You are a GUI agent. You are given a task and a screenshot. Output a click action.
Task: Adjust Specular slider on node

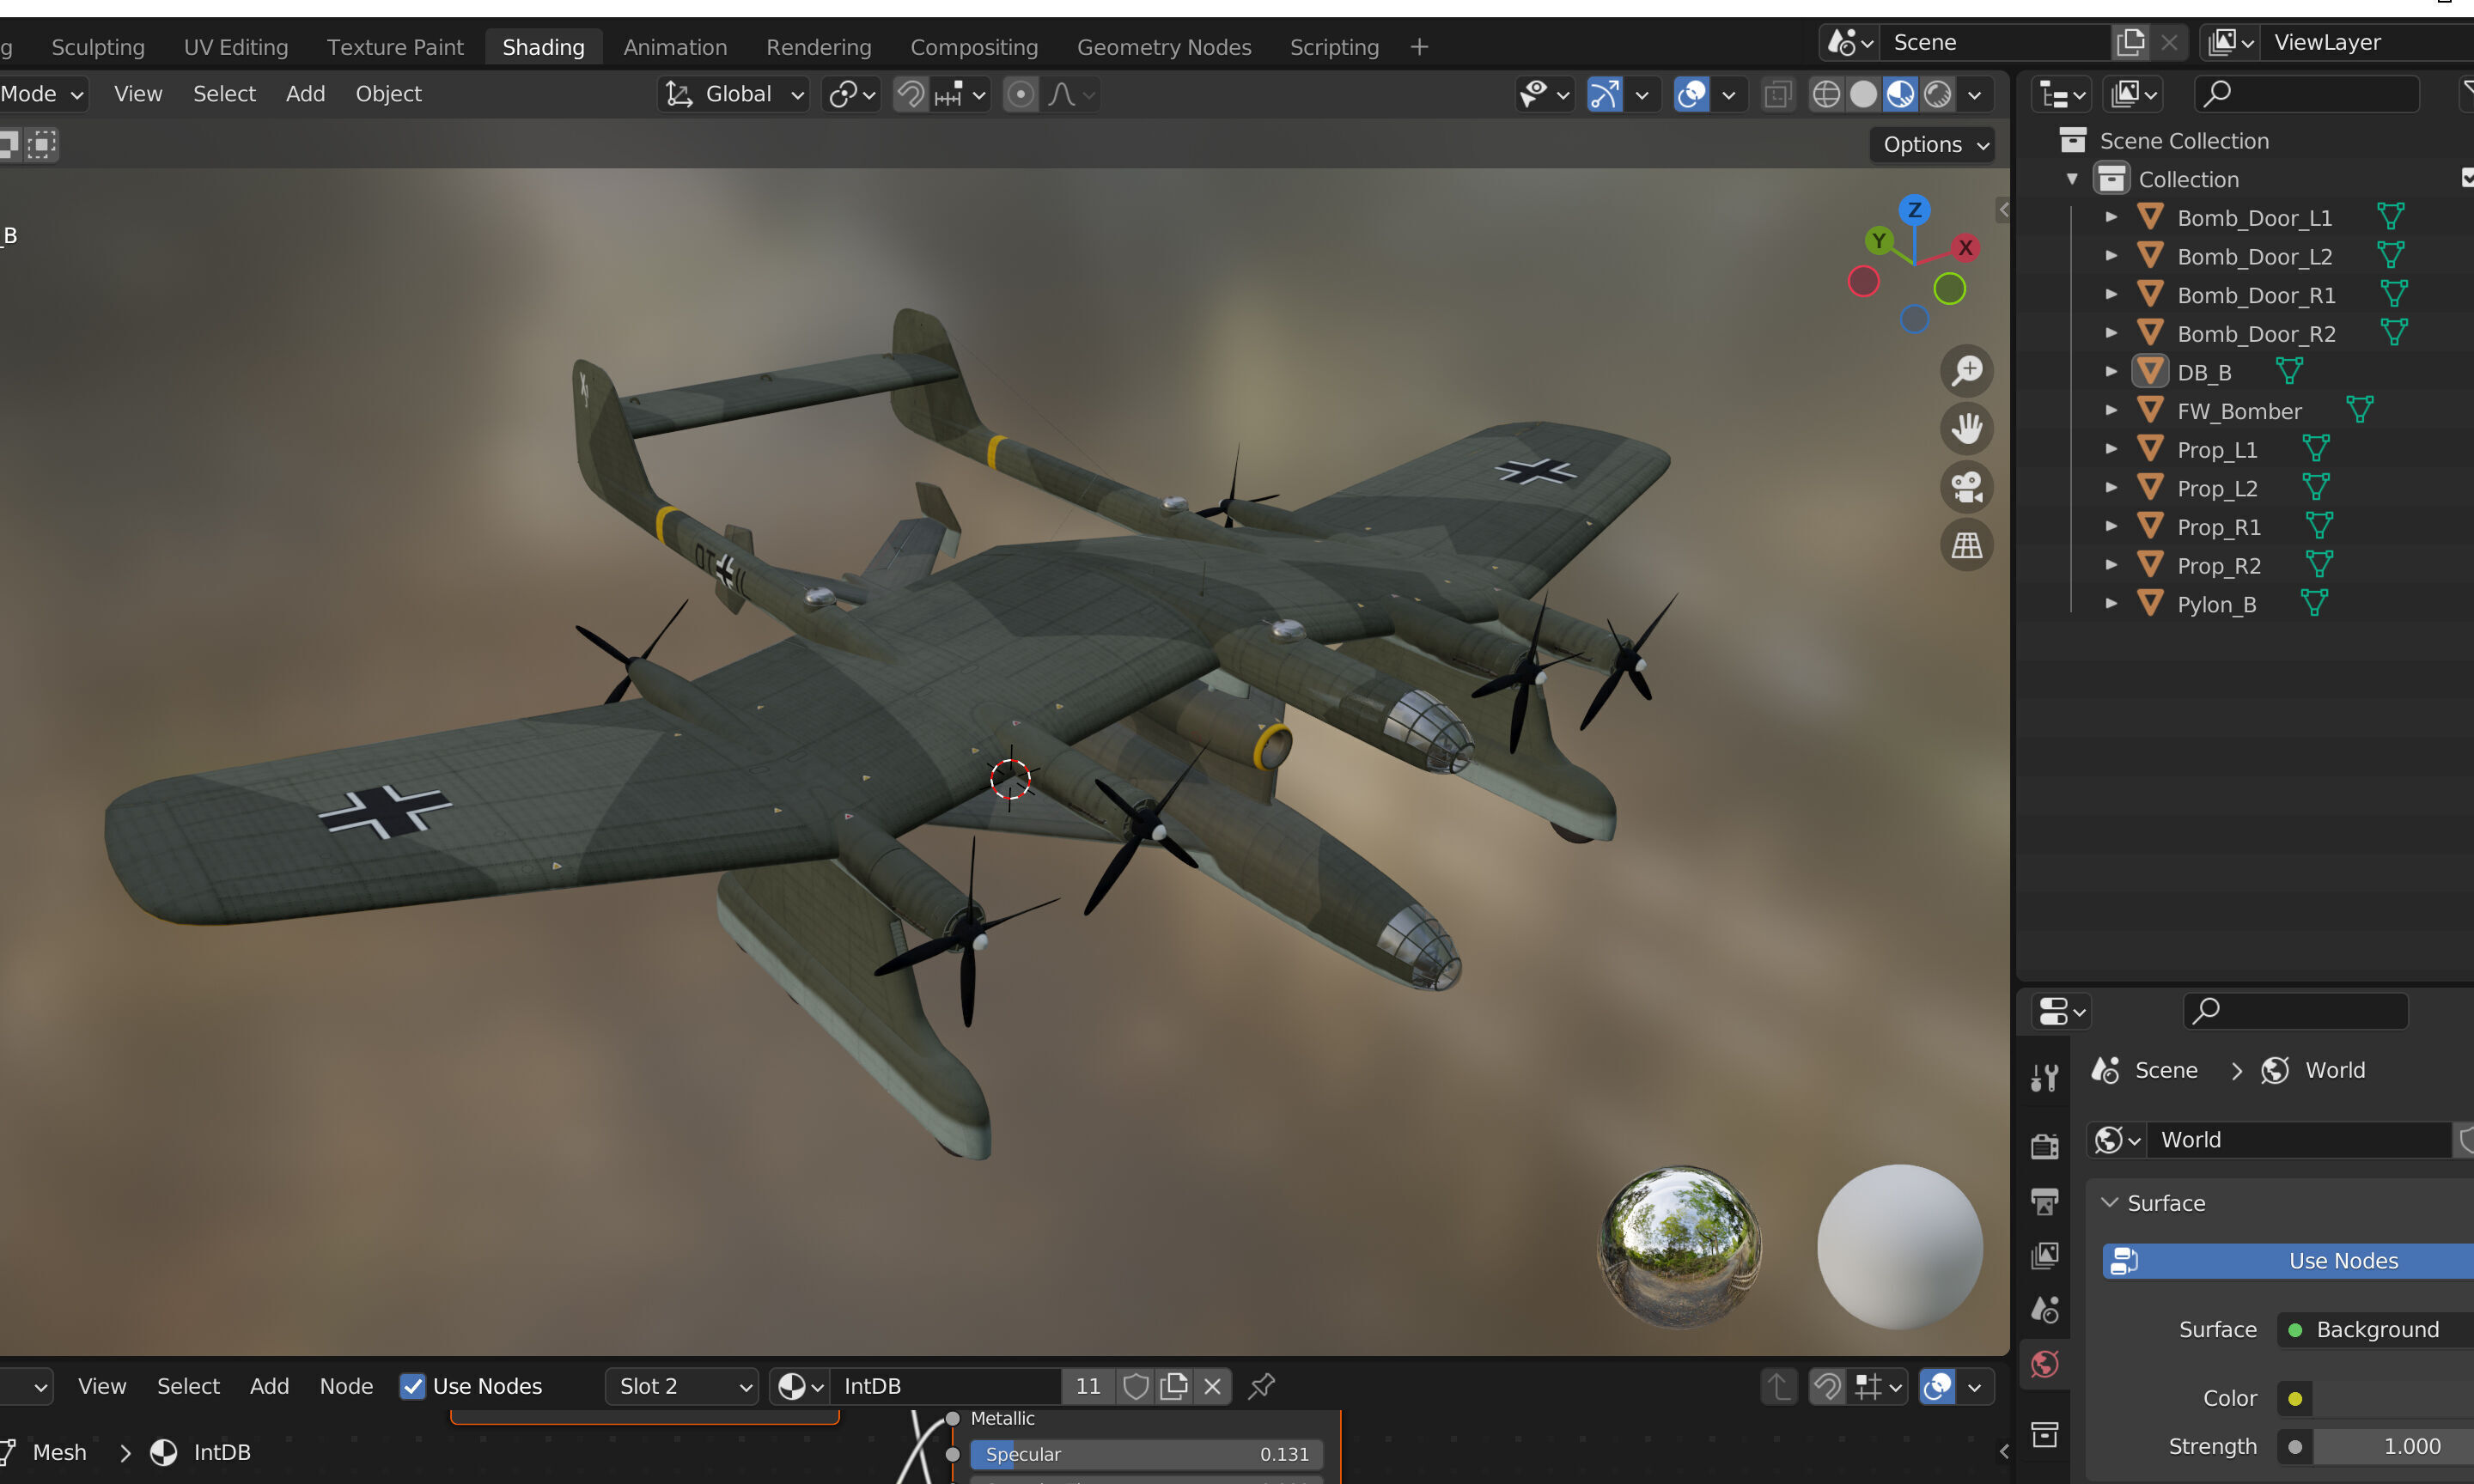point(1147,1454)
